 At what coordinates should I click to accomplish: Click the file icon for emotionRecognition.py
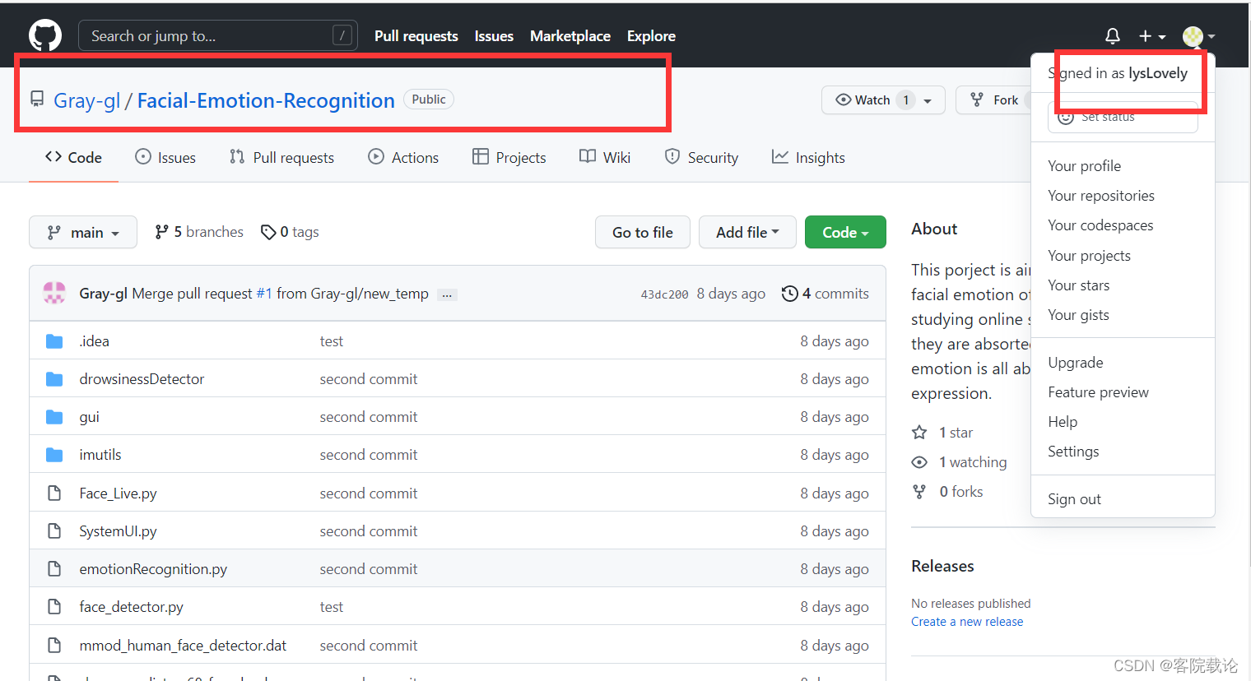(x=54, y=568)
